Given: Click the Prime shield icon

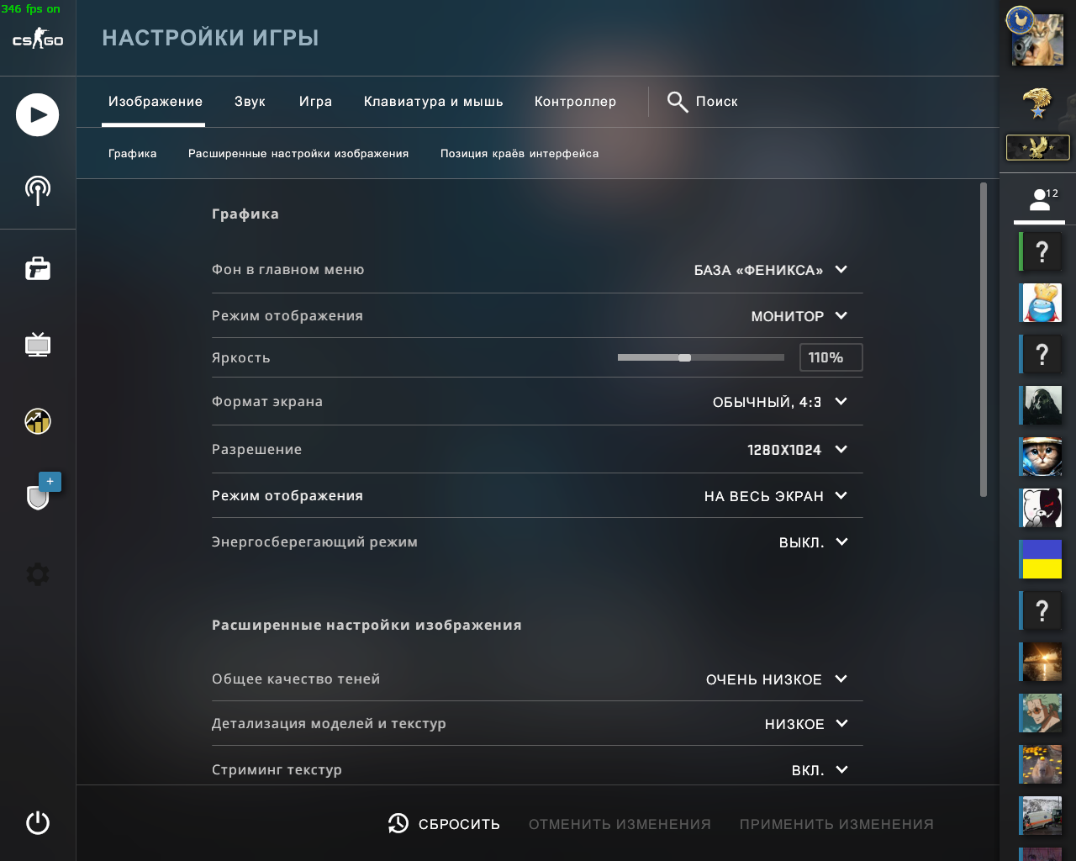Looking at the screenshot, I should click(x=38, y=496).
